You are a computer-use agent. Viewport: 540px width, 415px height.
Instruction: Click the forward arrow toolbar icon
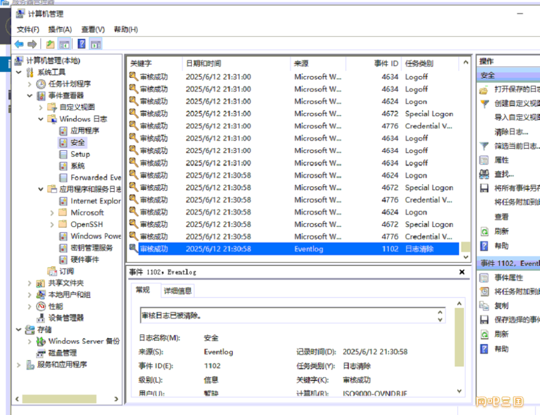tap(32, 44)
